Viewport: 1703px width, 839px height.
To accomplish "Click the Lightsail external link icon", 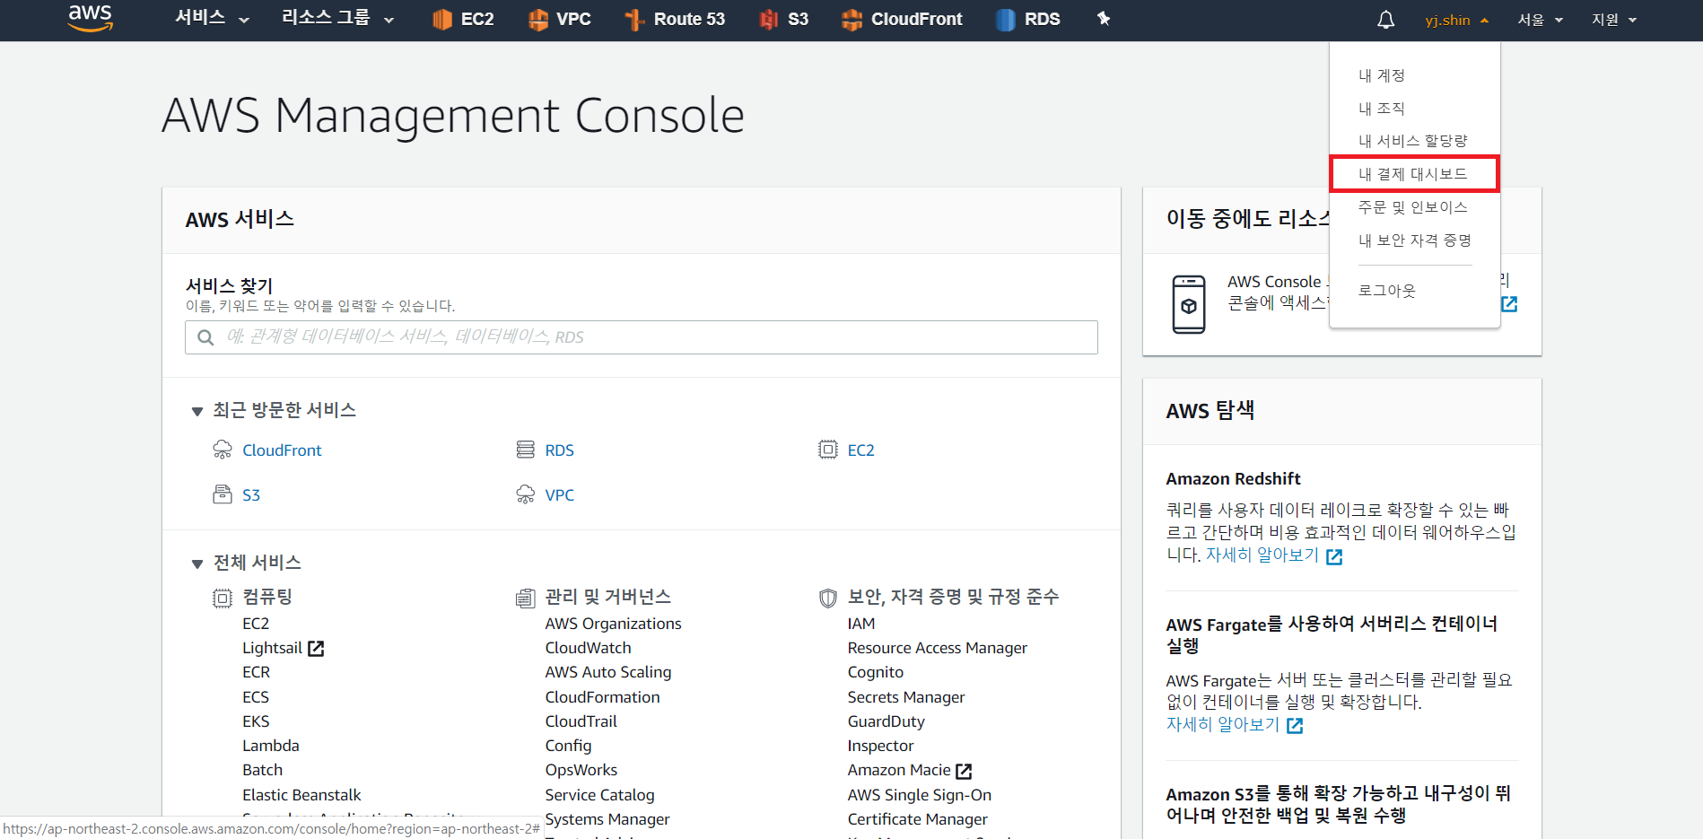I will 316,648.
